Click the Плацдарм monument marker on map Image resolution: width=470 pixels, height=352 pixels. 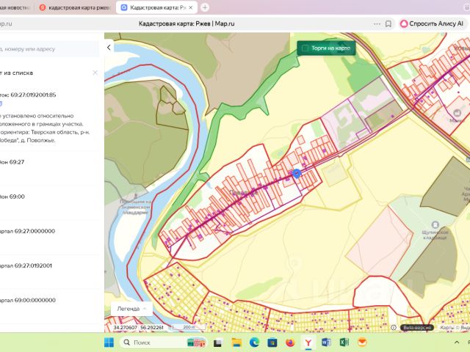pyautogui.click(x=136, y=196)
